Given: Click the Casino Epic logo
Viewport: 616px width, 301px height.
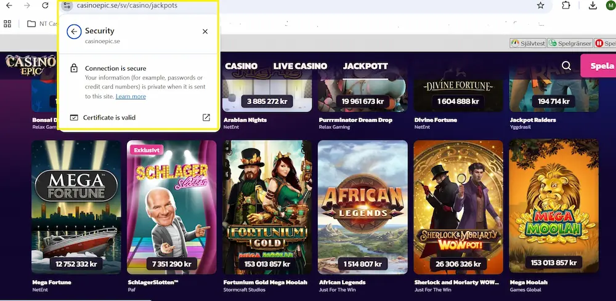Looking at the screenshot, I should pyautogui.click(x=31, y=65).
